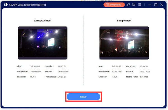Click the 16932 kbps bitrate value
This screenshot has width=168, height=110.
point(145,72)
